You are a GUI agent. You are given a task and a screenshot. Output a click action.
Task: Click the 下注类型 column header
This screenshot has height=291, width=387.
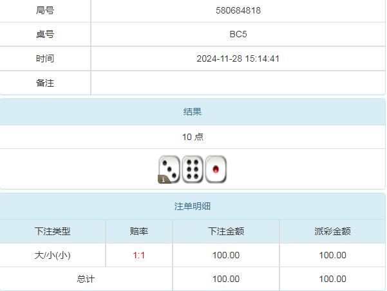53,231
